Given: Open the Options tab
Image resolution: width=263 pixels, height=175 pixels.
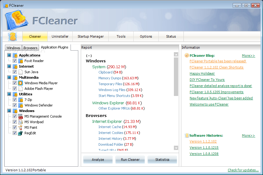Looking at the screenshot, I should point(146,36).
